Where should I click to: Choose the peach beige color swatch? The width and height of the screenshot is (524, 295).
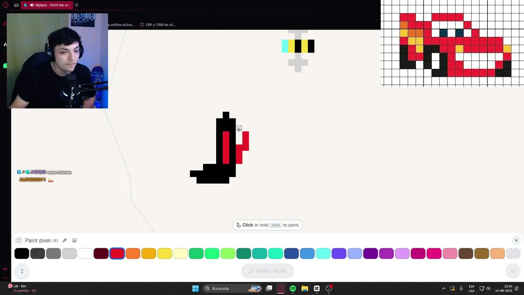tap(497, 254)
